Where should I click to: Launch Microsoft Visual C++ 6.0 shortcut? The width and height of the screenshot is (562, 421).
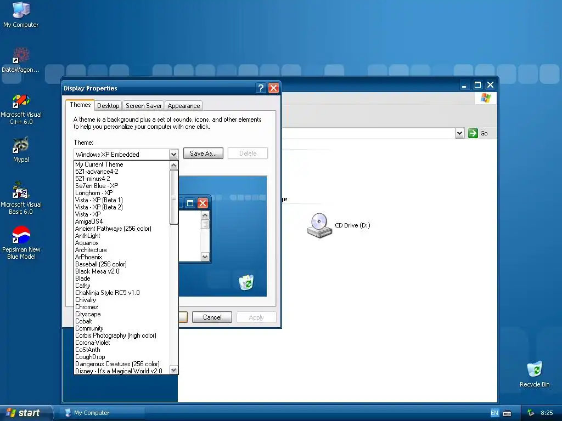[x=21, y=109]
